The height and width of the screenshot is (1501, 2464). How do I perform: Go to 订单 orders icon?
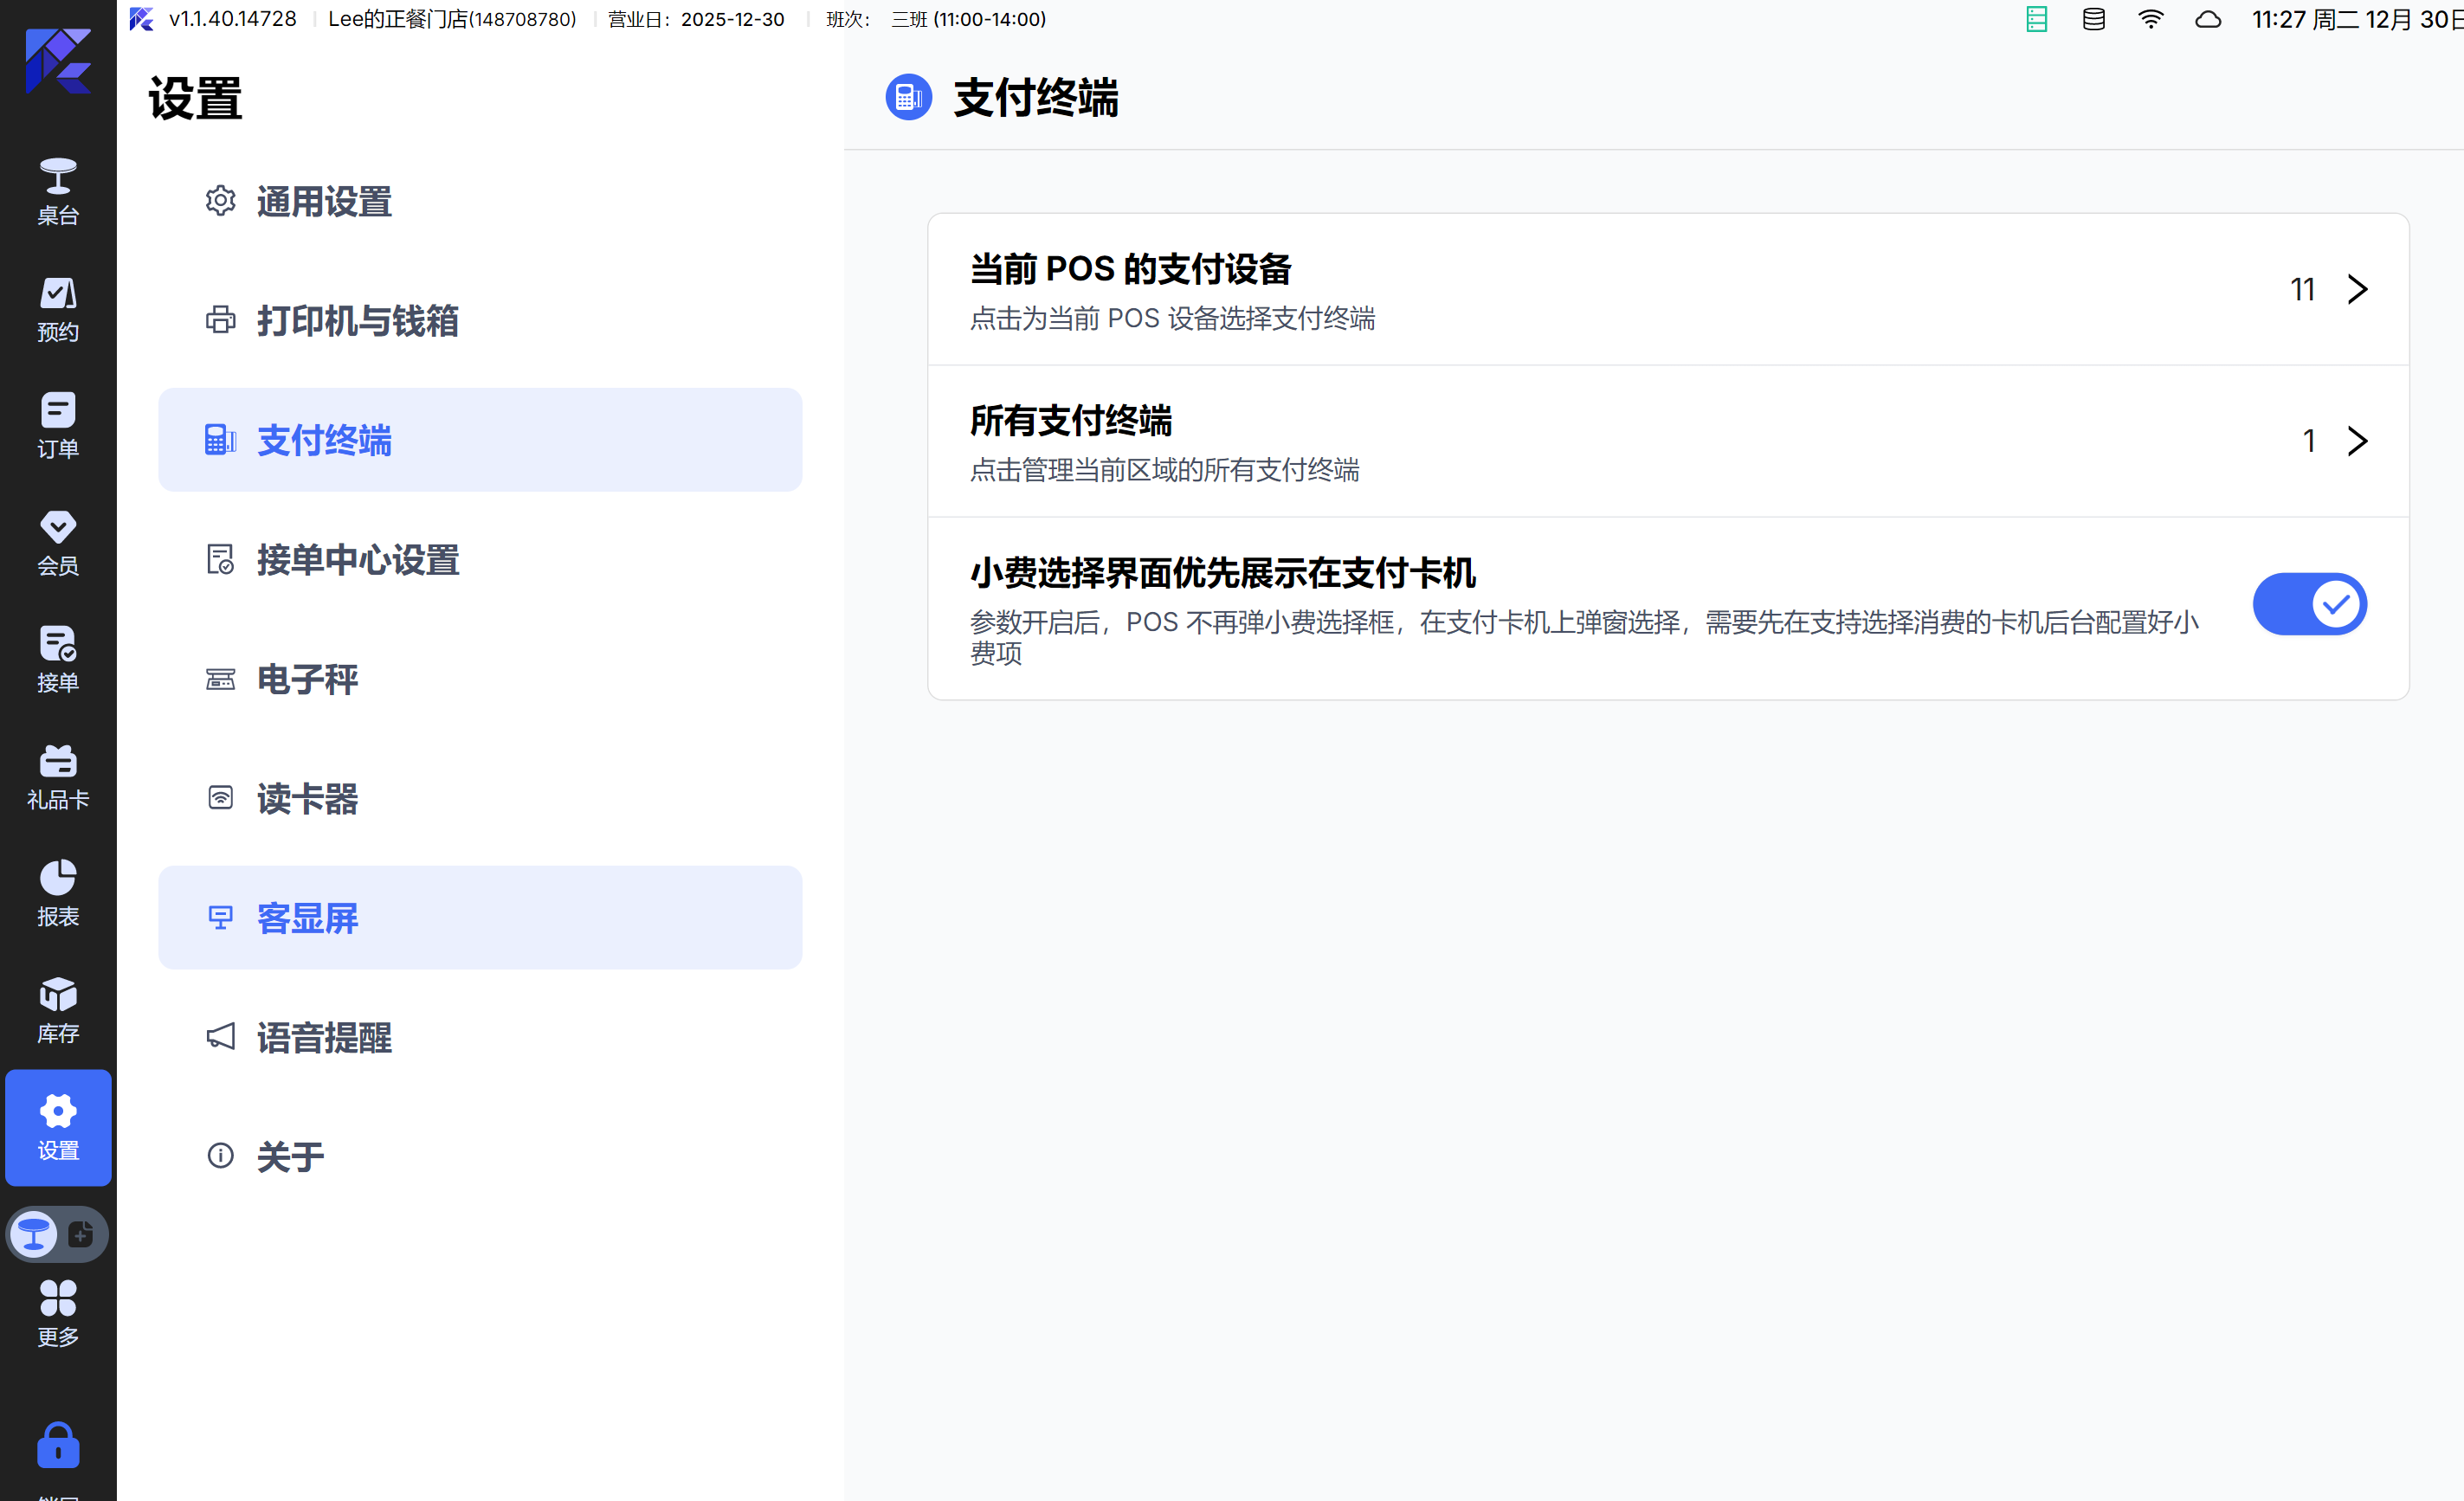pyautogui.click(x=58, y=424)
